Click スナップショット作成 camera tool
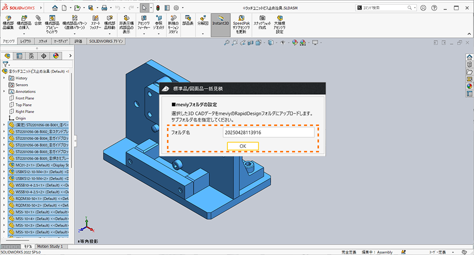This screenshot has width=474, height=255. [262, 22]
